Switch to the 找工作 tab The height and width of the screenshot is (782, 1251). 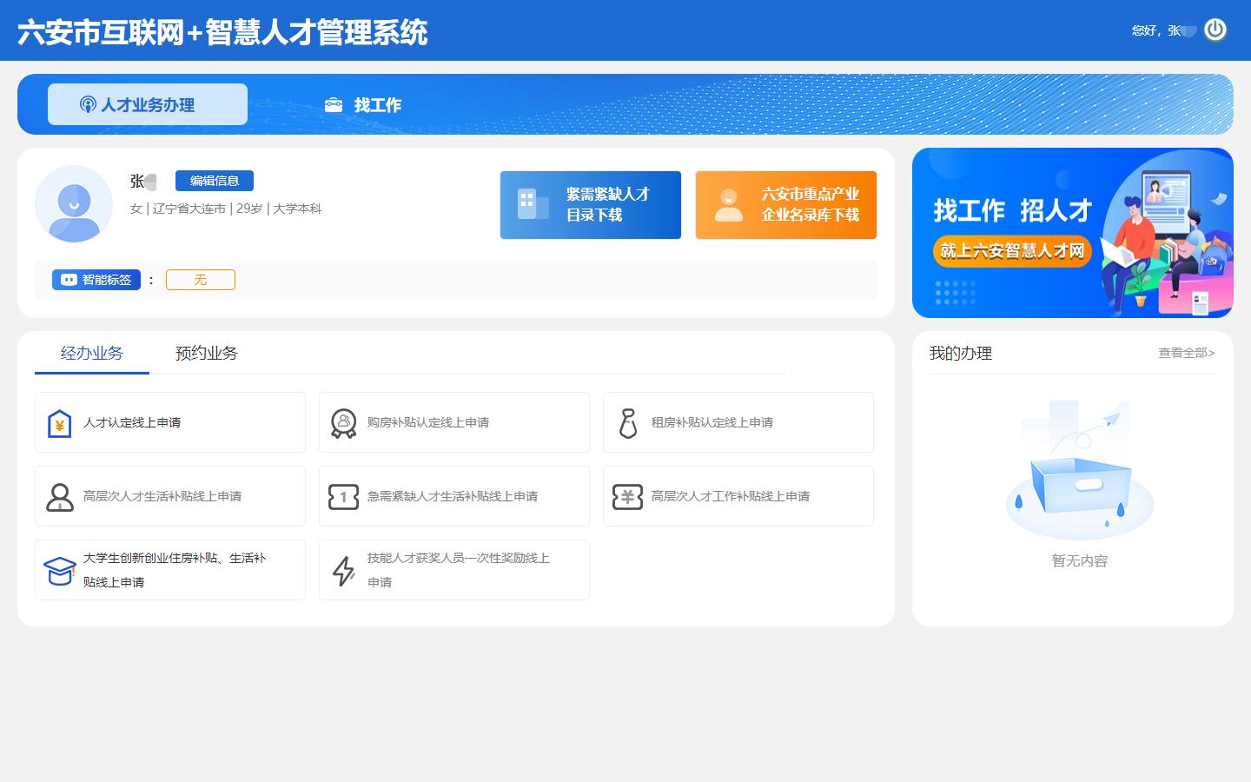377,104
